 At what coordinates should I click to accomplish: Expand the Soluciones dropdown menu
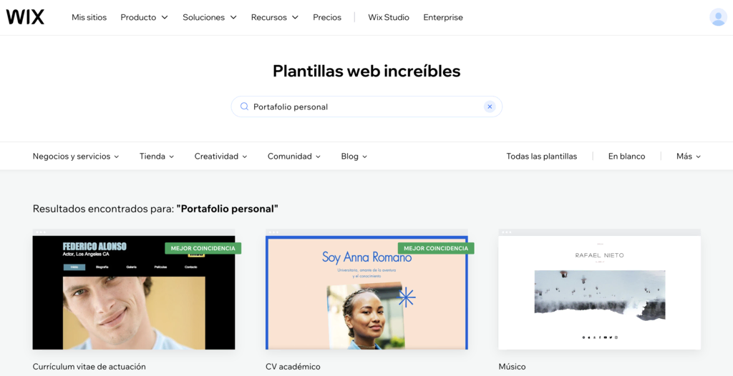point(209,17)
